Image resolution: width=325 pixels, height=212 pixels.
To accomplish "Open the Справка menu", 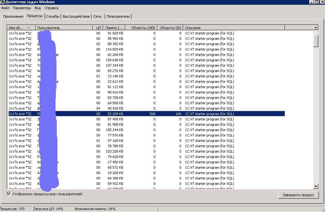I will 51,8.
